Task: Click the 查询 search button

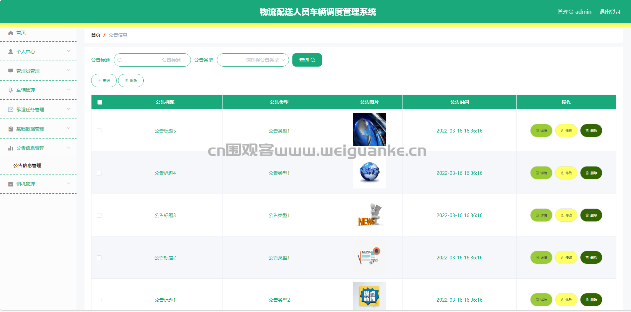Action: click(307, 60)
